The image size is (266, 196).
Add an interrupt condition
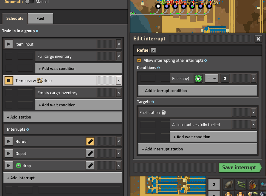(x=198, y=91)
